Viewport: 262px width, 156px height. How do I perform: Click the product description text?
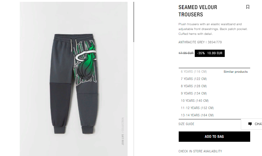213,29
